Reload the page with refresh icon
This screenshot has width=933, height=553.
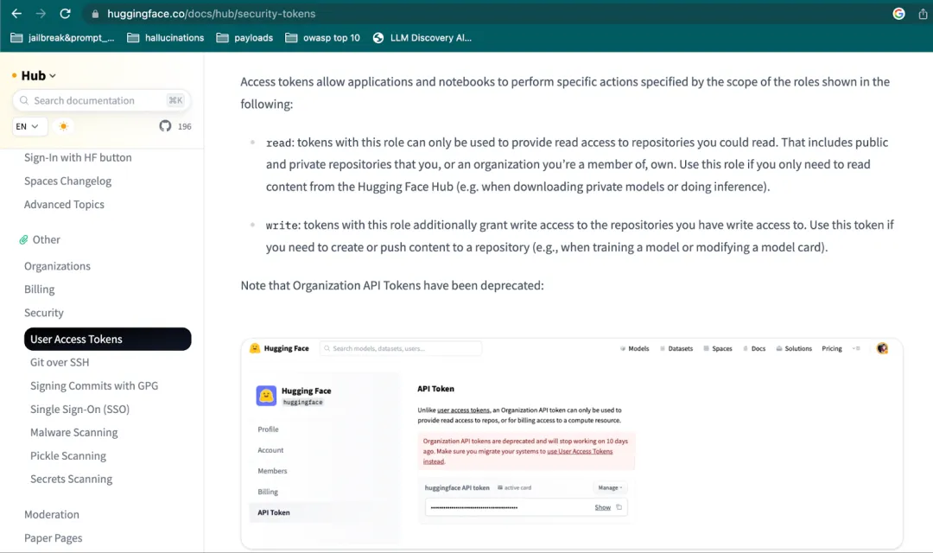[66, 14]
